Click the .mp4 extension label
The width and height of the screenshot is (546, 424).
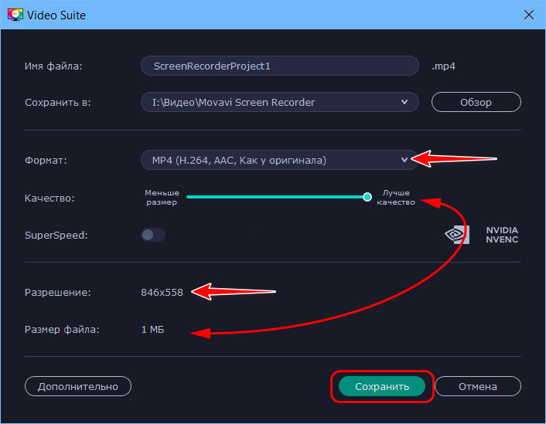[x=443, y=66]
